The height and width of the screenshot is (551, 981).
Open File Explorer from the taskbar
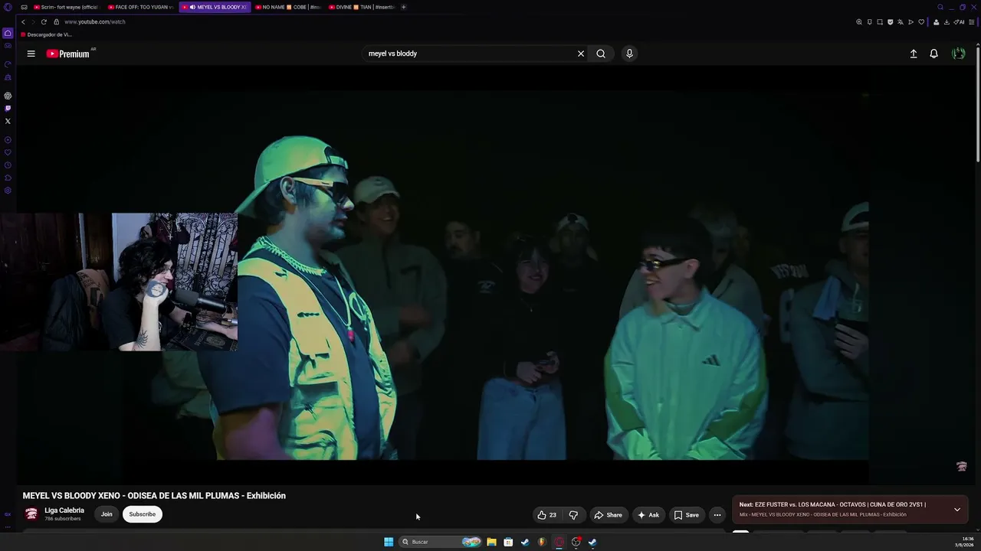coord(491,542)
